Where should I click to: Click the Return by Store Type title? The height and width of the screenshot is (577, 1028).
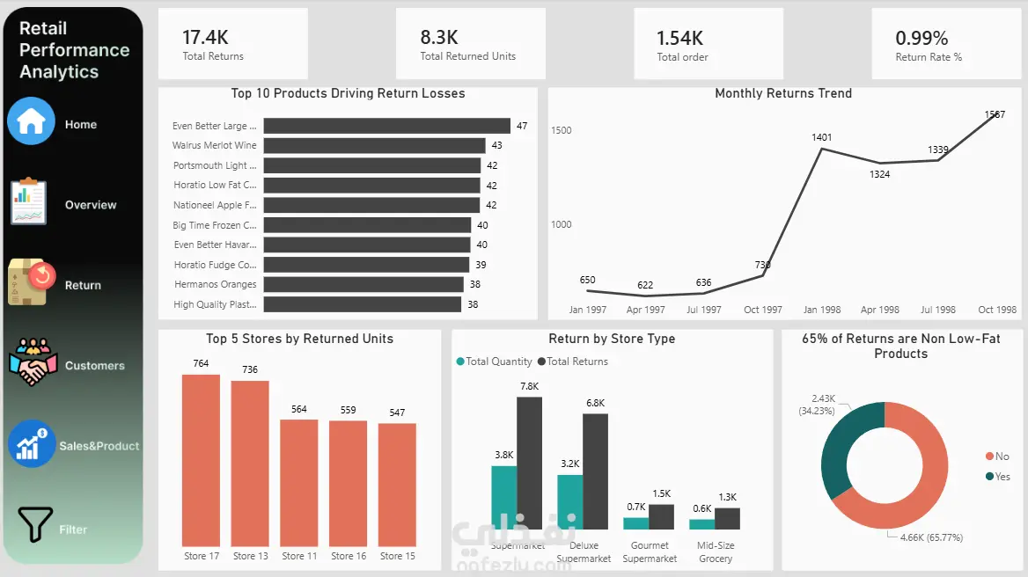(x=612, y=339)
